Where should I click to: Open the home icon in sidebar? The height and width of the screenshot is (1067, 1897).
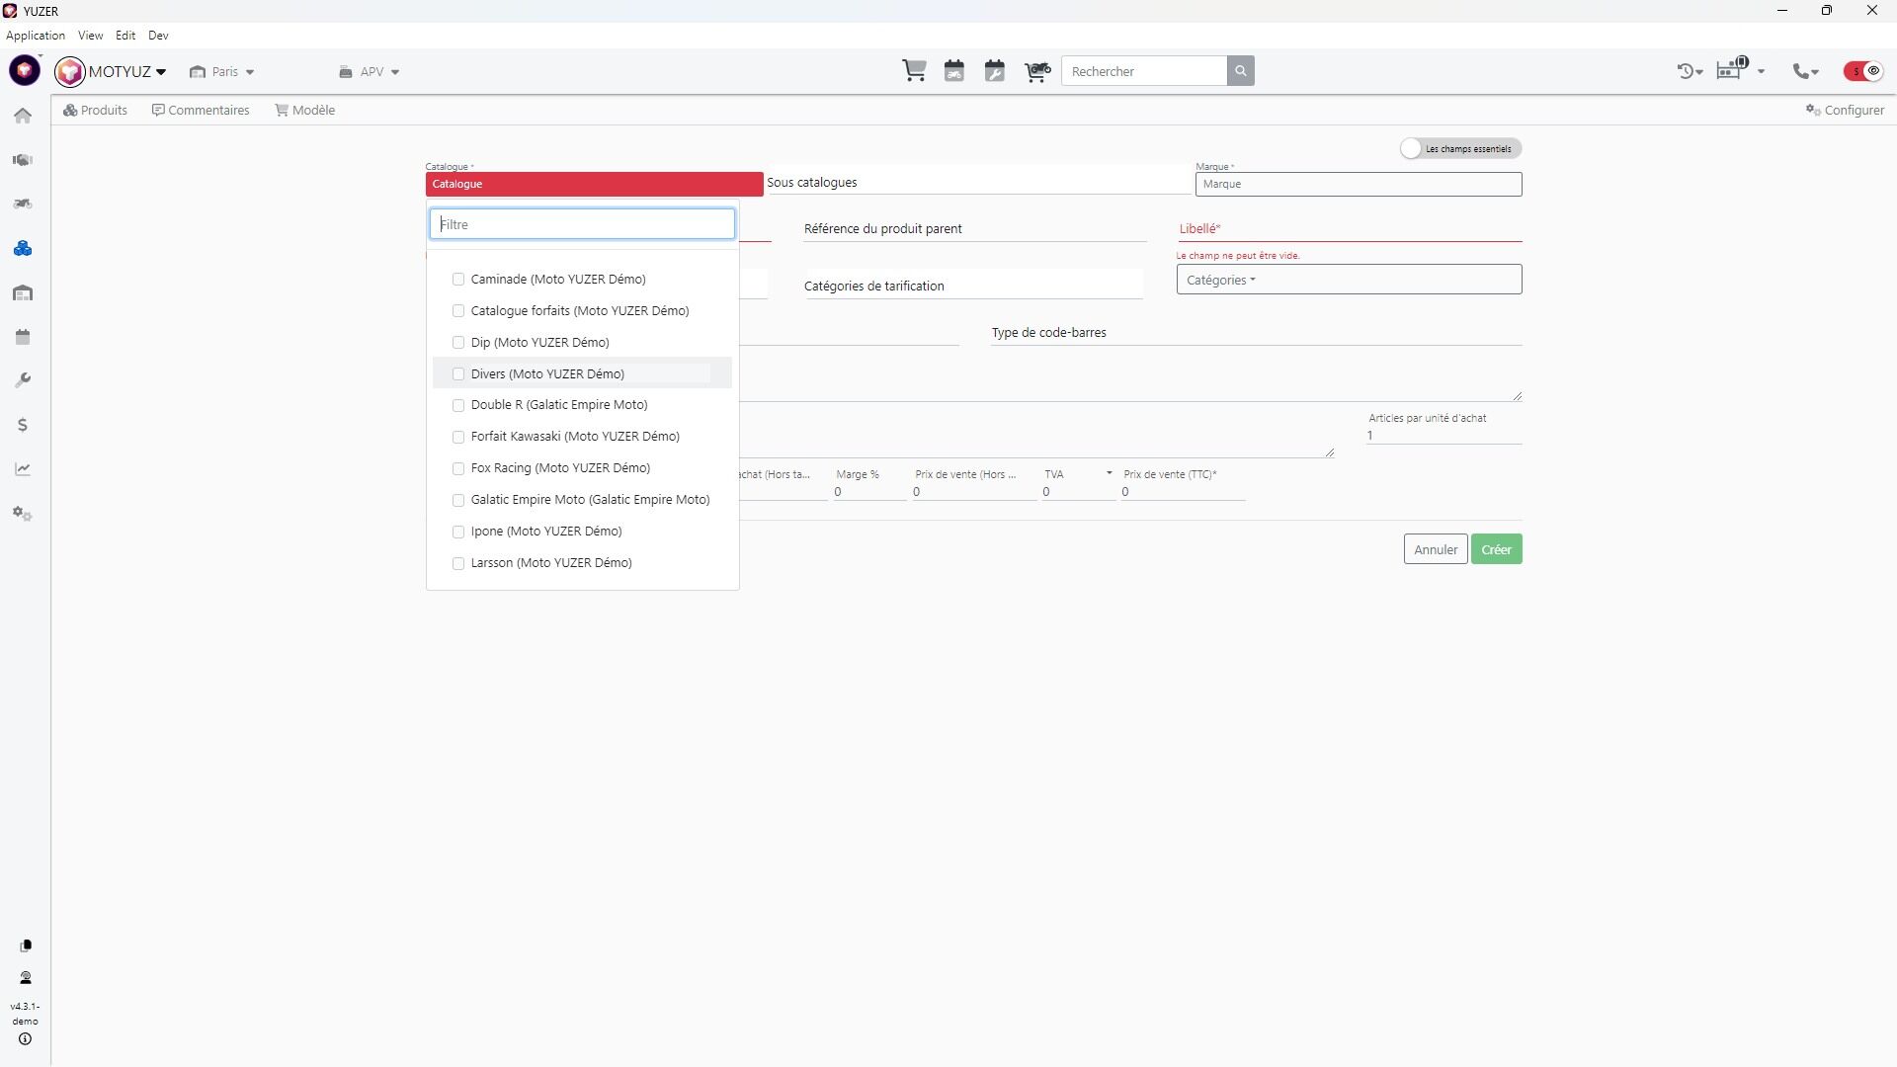pos(23,116)
